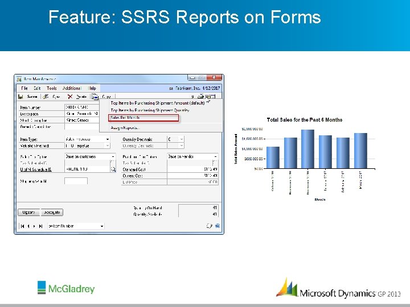Select Top Items by Purchasing Shipment Quantity
The image size is (410, 307).
[150, 110]
